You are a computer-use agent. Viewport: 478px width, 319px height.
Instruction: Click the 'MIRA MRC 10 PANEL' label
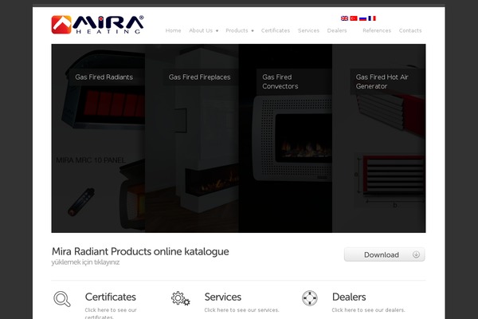(91, 160)
